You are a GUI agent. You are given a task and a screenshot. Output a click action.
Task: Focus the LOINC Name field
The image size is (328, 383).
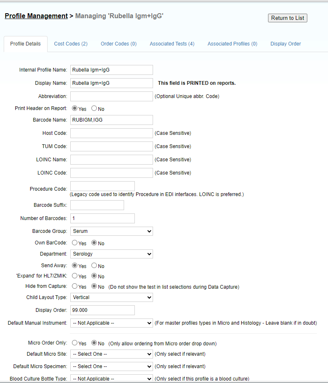tap(112, 160)
